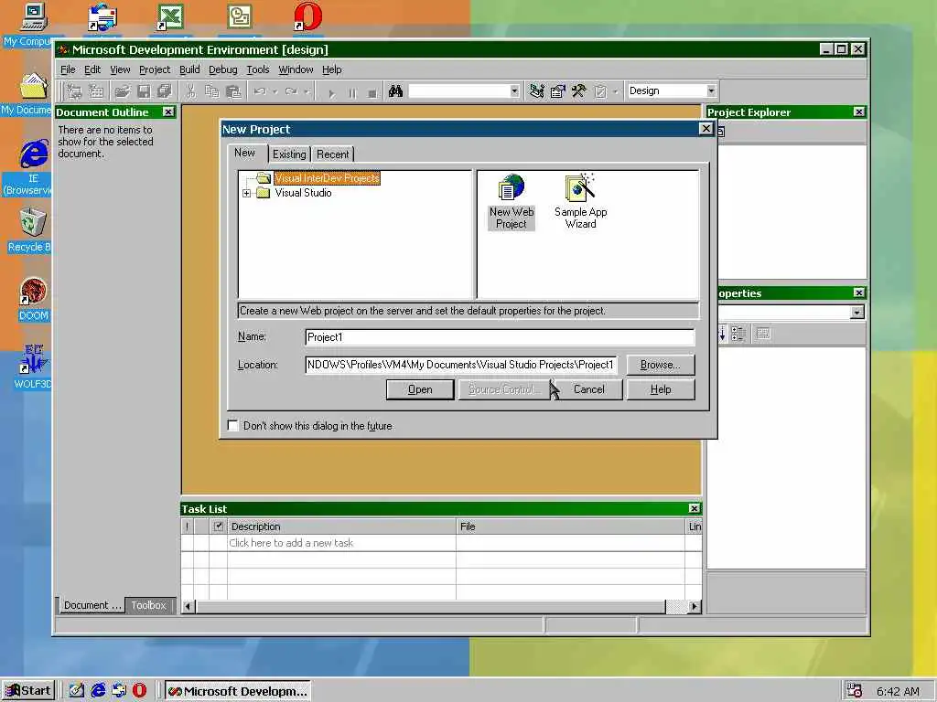Select the New Web Project icon
Screen dimensions: 937x702
coord(511,202)
